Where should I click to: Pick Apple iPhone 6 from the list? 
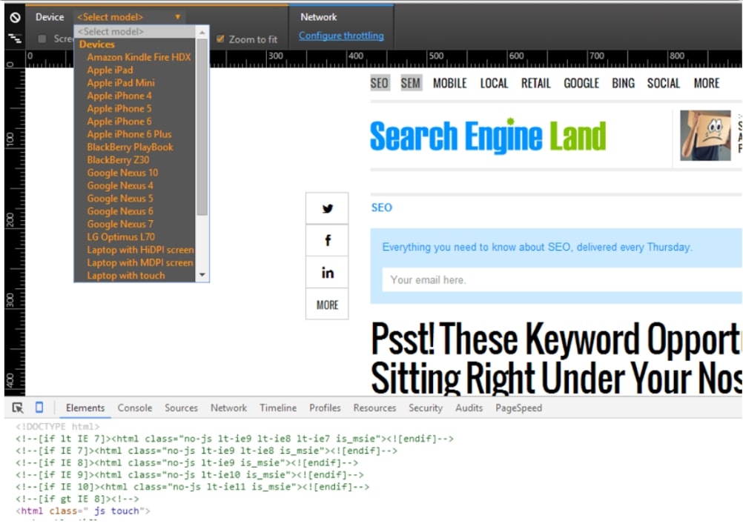tap(119, 122)
